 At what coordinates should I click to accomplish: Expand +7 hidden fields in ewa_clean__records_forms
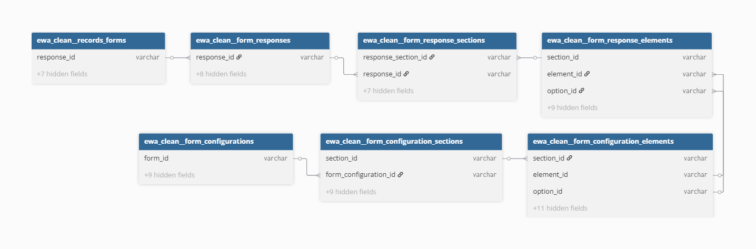tap(62, 74)
